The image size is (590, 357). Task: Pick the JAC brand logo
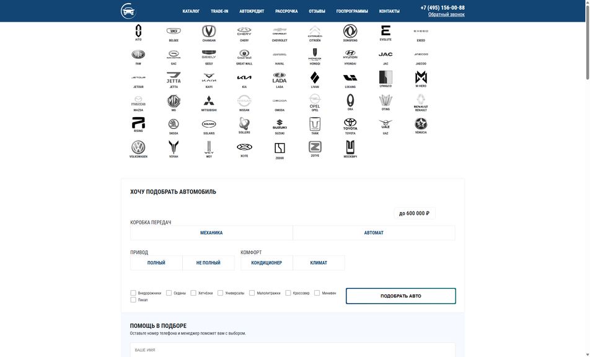(x=385, y=55)
